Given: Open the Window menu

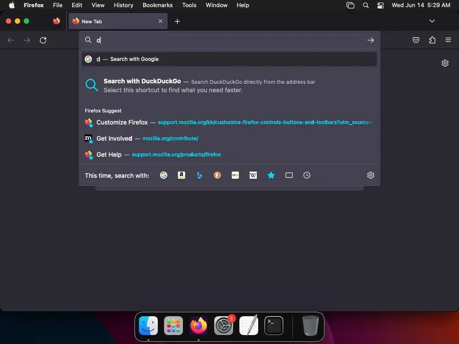Looking at the screenshot, I should 217,5.
